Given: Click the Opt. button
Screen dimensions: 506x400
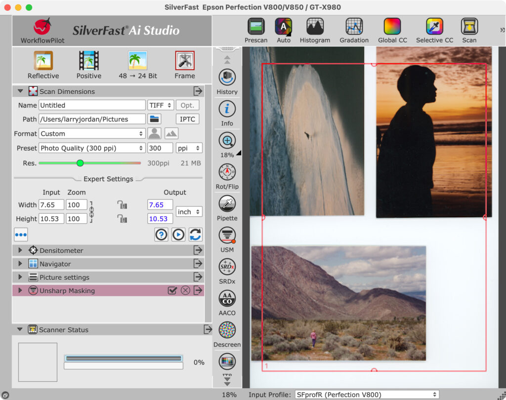Looking at the screenshot, I should [x=188, y=105].
